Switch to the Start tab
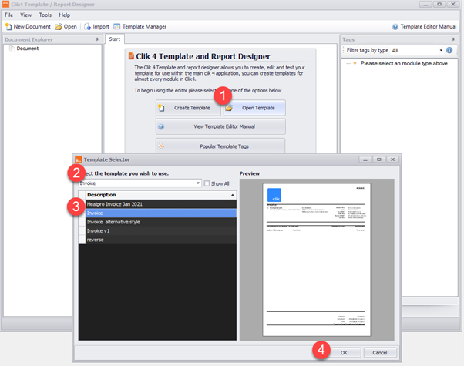Screen dimensions: 464x366 click(115, 39)
